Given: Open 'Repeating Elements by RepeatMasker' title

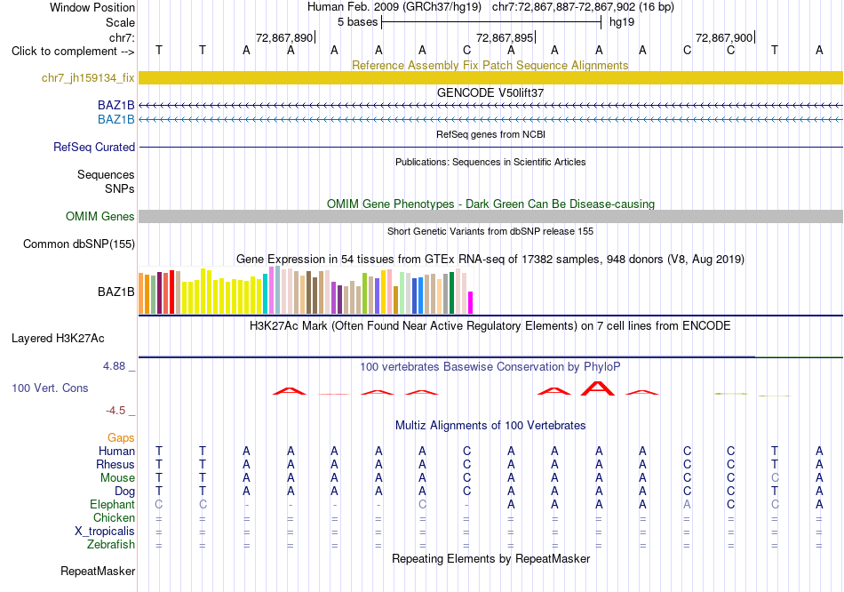Looking at the screenshot, I should [x=490, y=558].
